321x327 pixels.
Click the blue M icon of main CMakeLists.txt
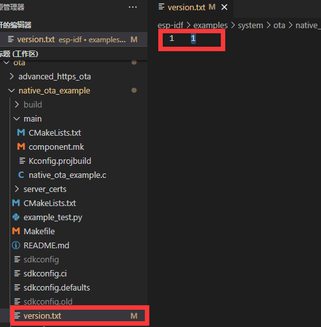(21, 132)
